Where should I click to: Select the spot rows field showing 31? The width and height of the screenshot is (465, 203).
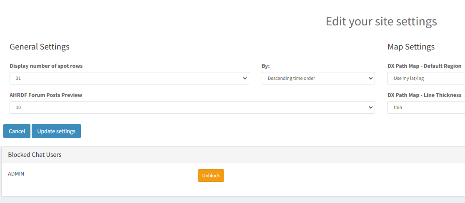click(x=125, y=78)
